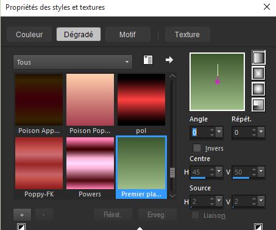Switch to the Texture tab
Viewport: 276px width, 230px height.
[x=187, y=34]
